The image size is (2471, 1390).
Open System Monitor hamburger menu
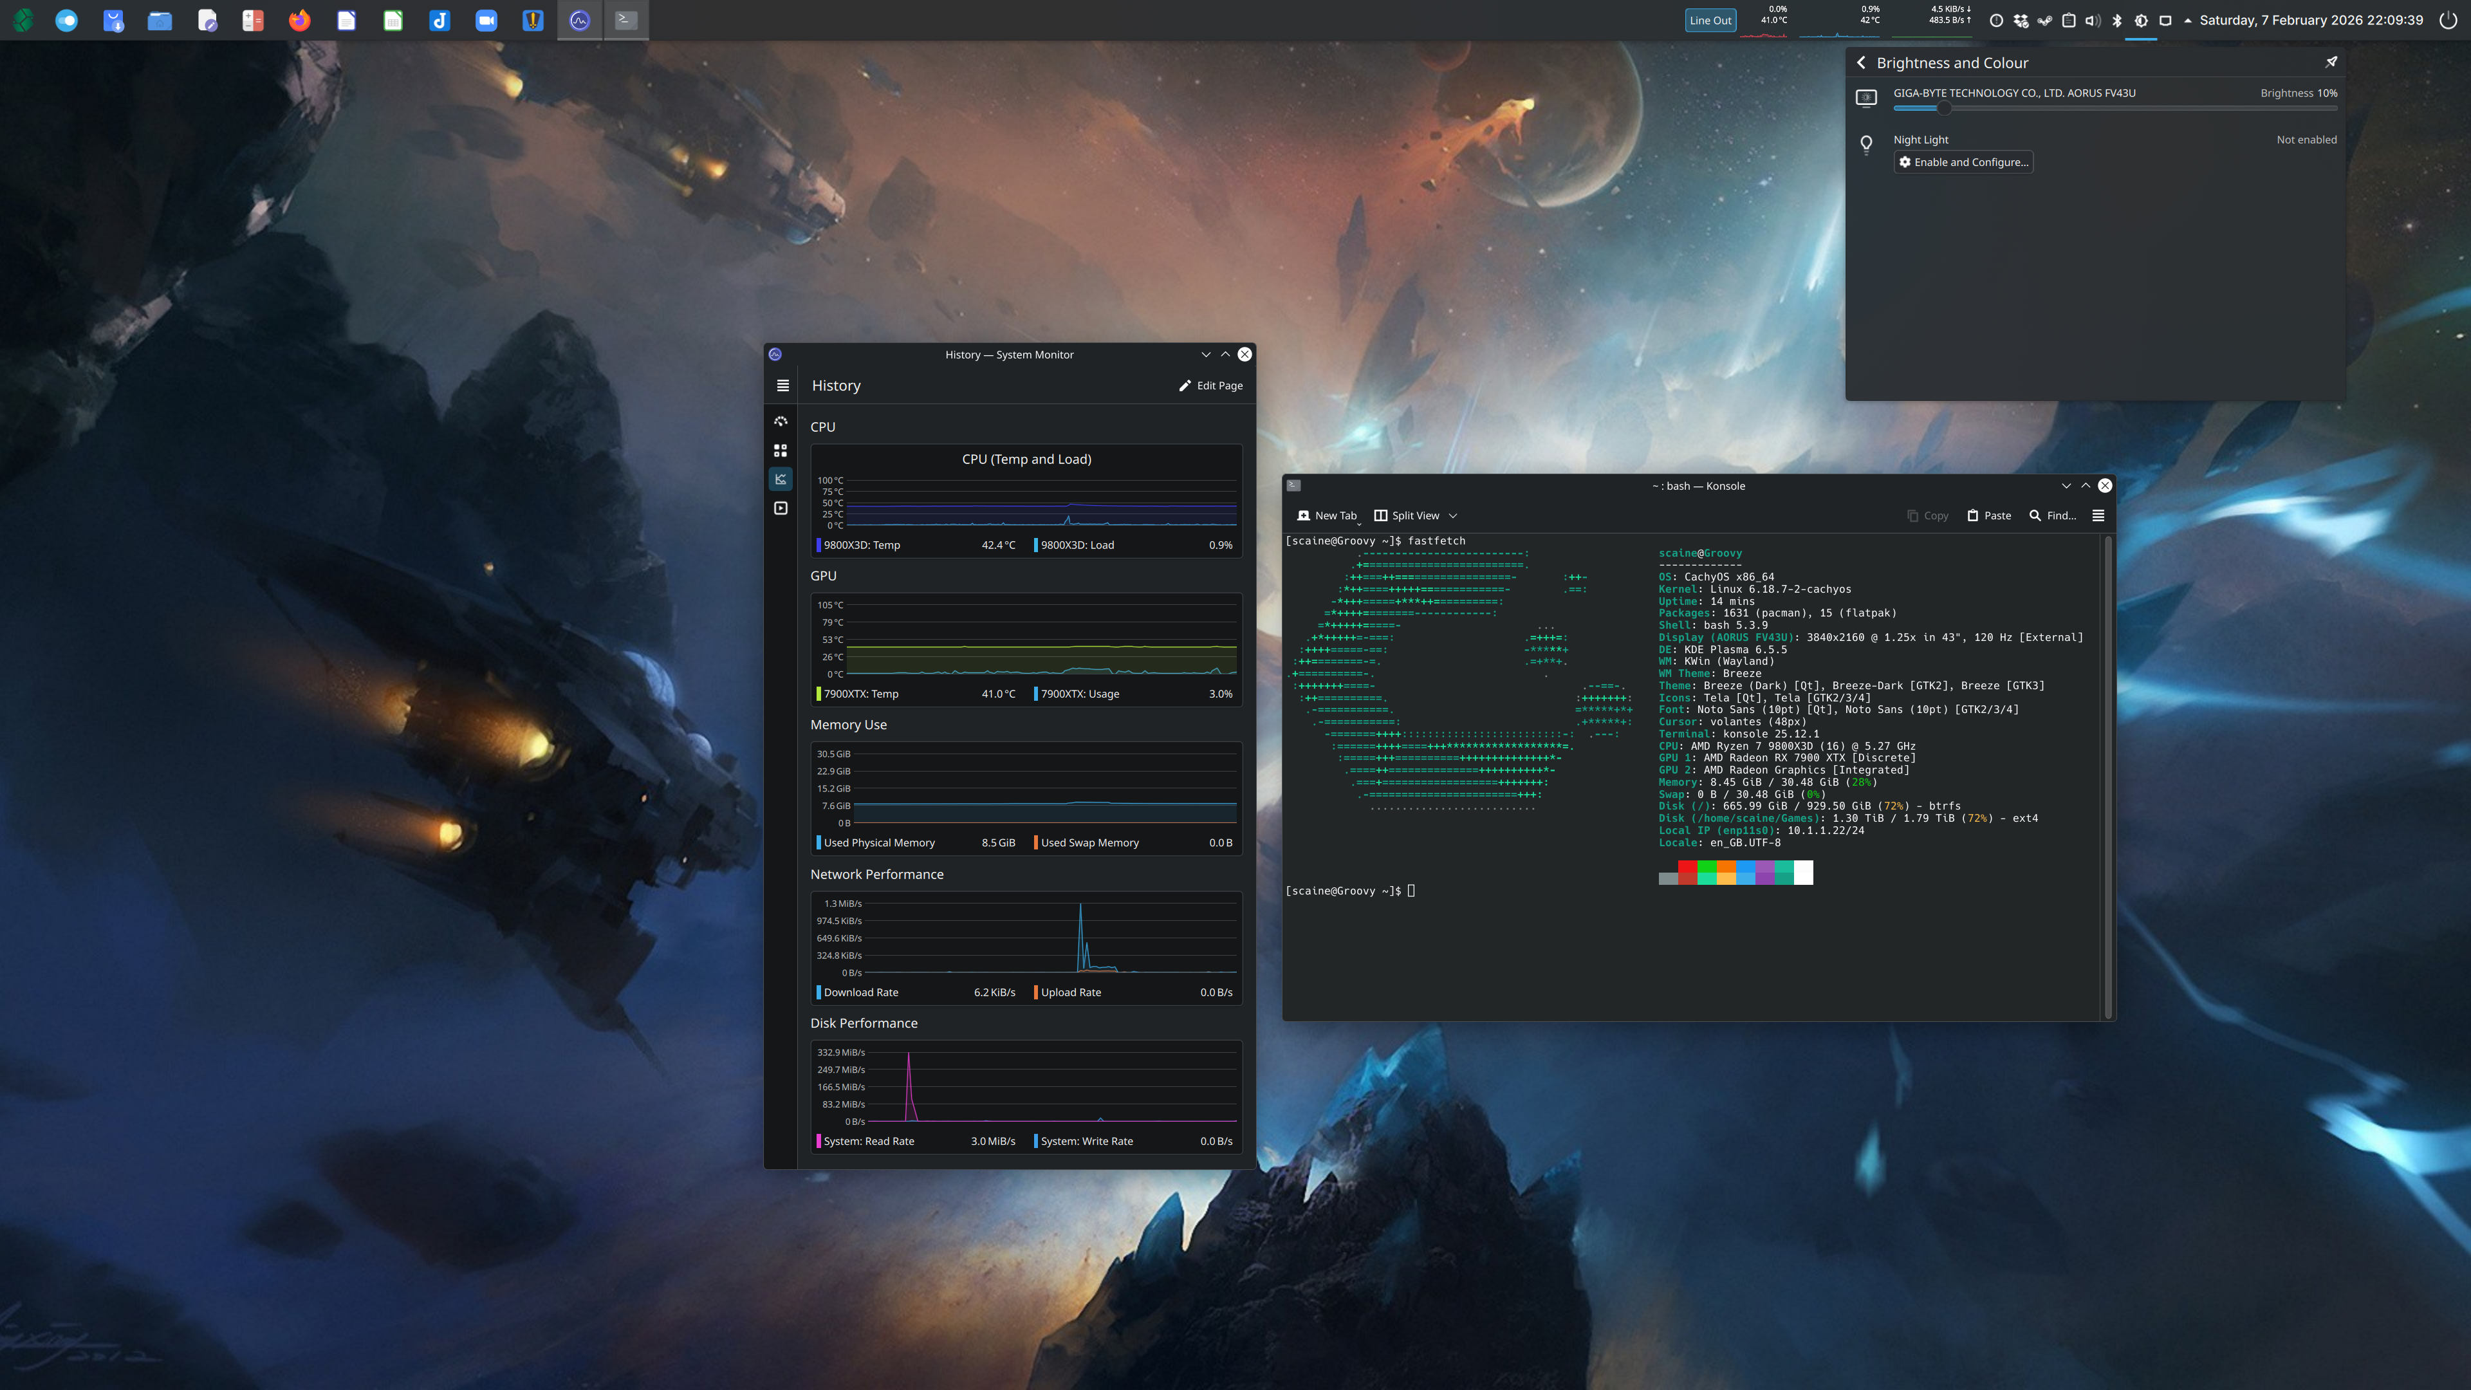click(x=782, y=385)
